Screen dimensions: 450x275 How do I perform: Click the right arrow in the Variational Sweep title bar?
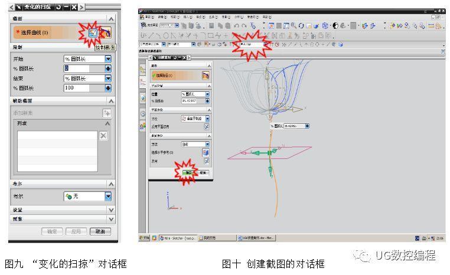coord(82,7)
